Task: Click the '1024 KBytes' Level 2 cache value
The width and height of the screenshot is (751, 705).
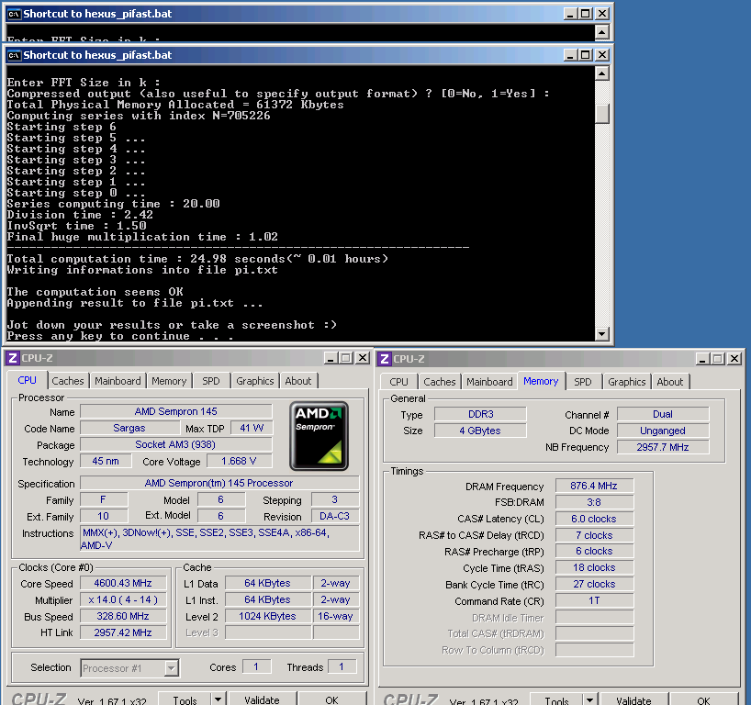Action: (268, 616)
